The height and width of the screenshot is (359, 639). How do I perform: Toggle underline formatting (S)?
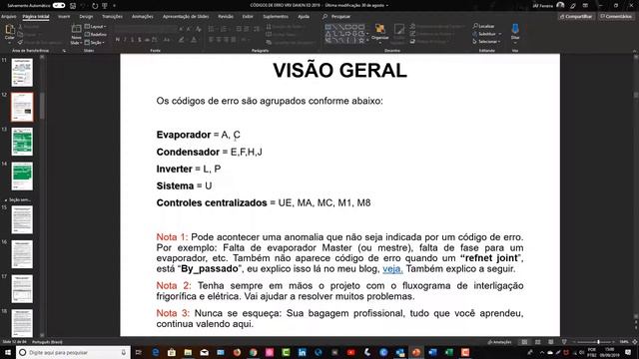pyautogui.click(x=132, y=40)
